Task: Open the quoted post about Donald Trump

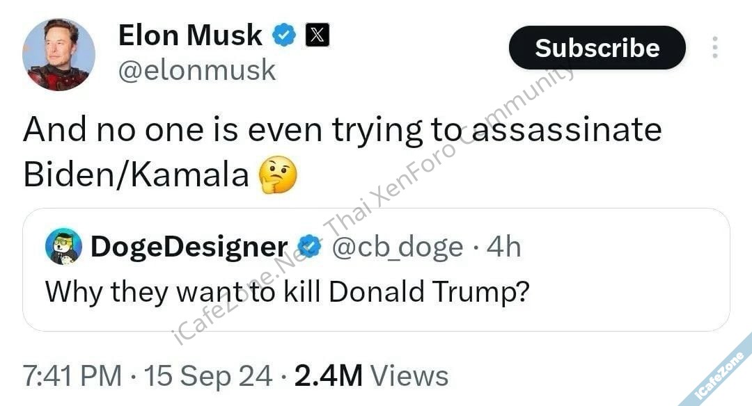Action: 287,292
